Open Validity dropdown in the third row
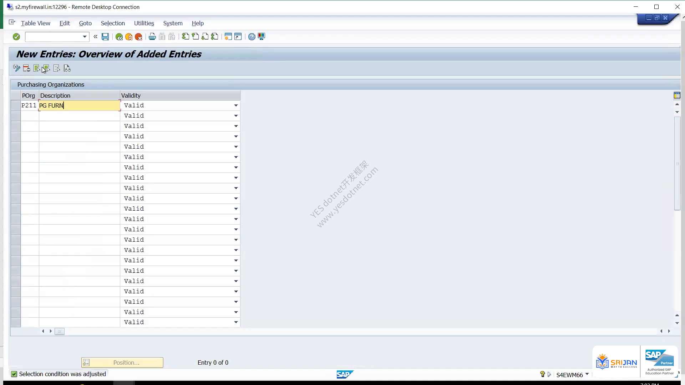The height and width of the screenshot is (385, 685). 236,126
